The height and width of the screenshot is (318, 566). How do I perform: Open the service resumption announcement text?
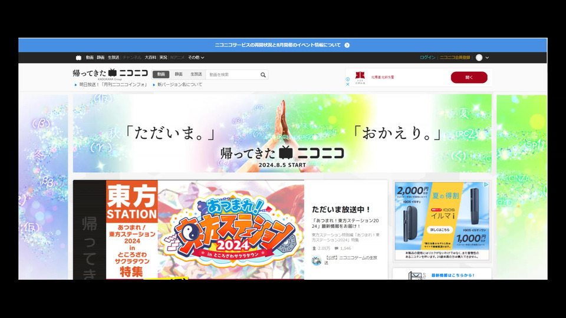(x=278, y=45)
